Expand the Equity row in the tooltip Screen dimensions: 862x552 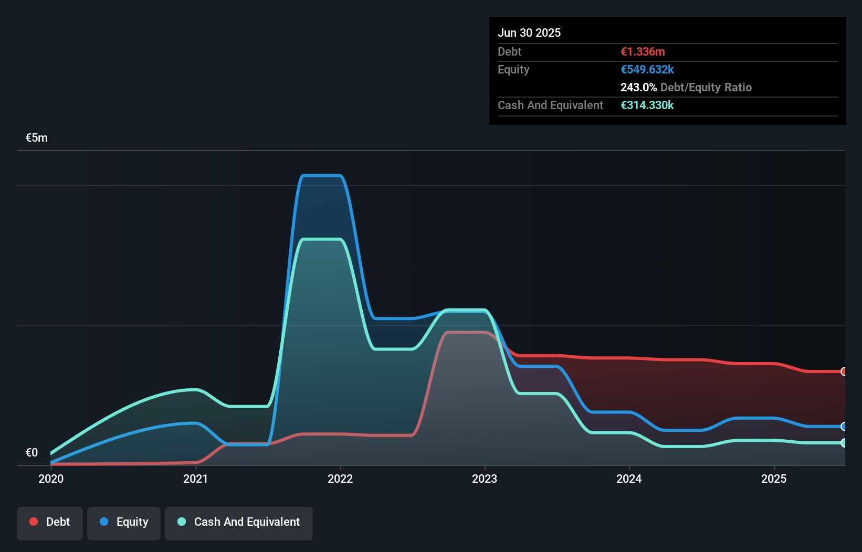pyautogui.click(x=513, y=69)
